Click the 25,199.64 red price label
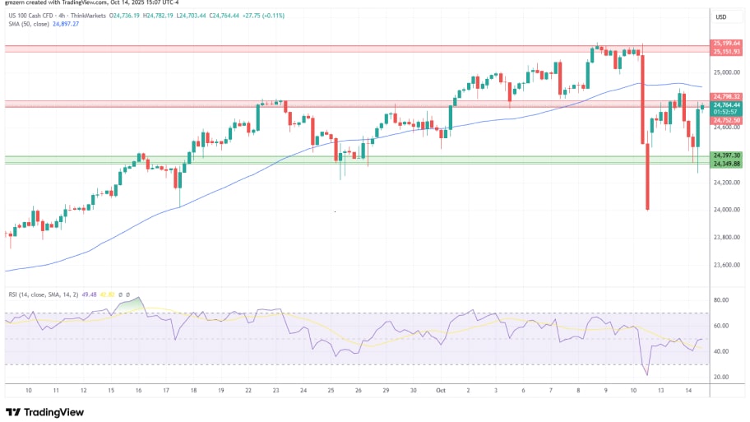The image size is (750, 422). pos(727,43)
